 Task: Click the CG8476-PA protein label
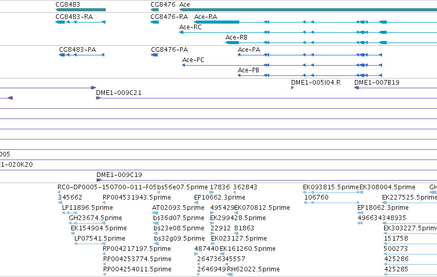pos(169,50)
